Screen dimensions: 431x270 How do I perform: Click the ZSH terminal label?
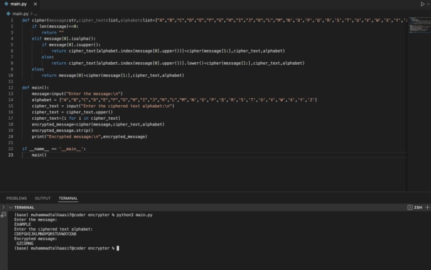[x=418, y=207]
